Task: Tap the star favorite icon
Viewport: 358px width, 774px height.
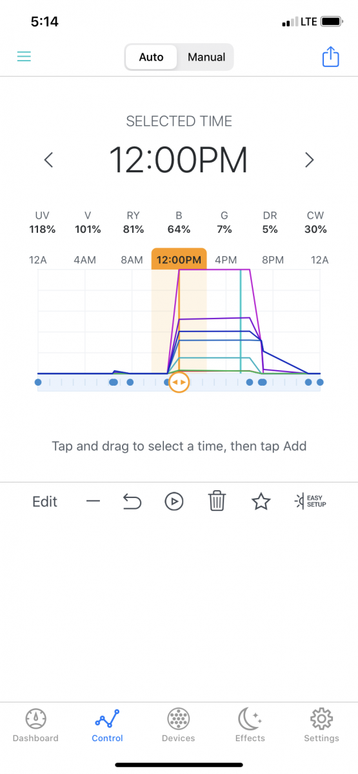Action: click(261, 501)
